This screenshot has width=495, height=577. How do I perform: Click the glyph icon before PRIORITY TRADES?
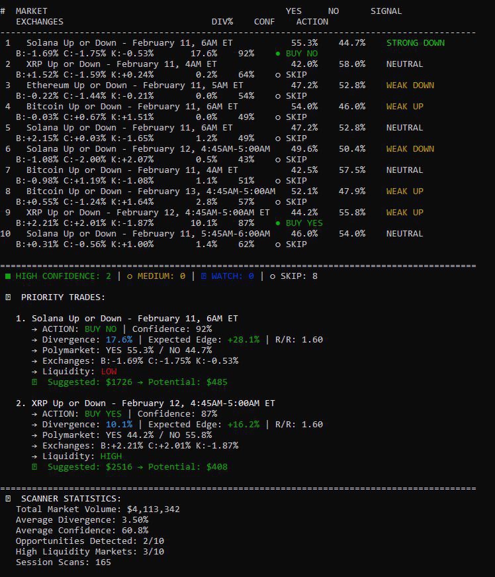point(8,297)
